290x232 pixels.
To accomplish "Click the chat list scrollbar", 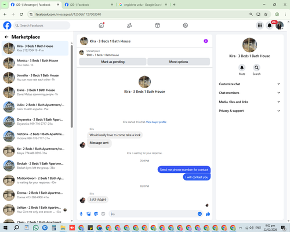I will (72, 86).
